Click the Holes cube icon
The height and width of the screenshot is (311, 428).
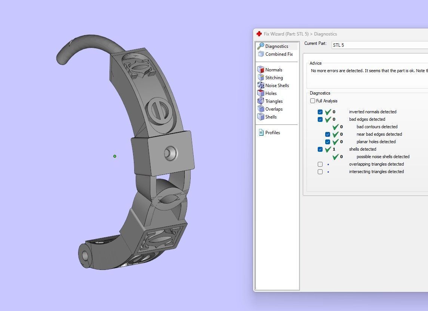click(261, 93)
